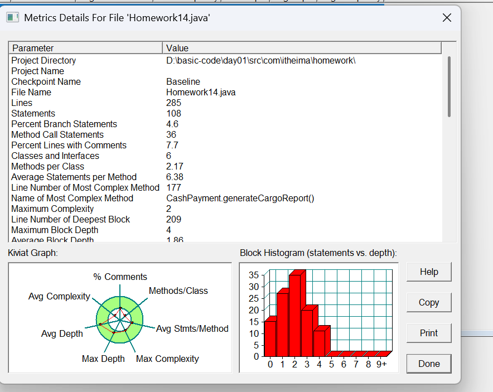This screenshot has height=392, width=493.
Task: Click the Avg Stmts/Method axis label
Action: click(x=192, y=328)
